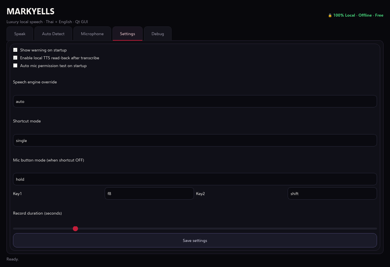
Task: Enable Auto mic permission test on startup
Action: pos(15,66)
